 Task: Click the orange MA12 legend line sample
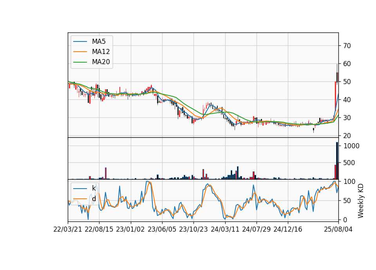click(80, 52)
